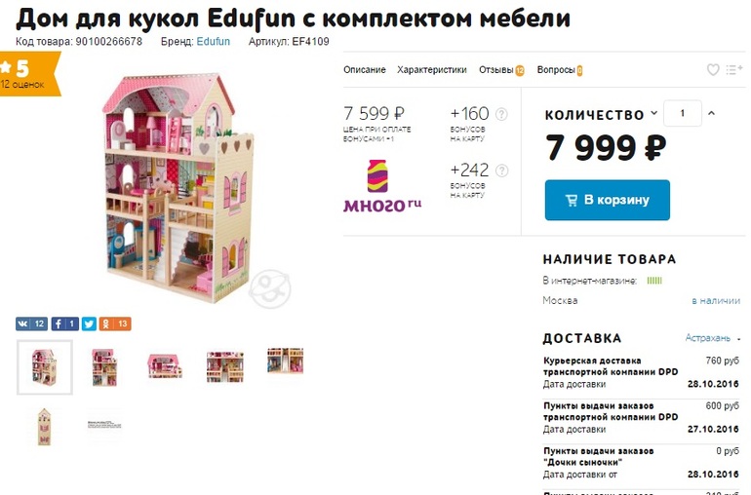Share the product on Twitter

click(89, 324)
